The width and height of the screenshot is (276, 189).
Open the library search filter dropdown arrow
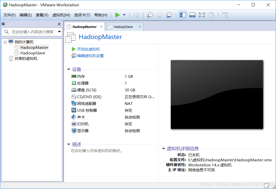pos(59,32)
